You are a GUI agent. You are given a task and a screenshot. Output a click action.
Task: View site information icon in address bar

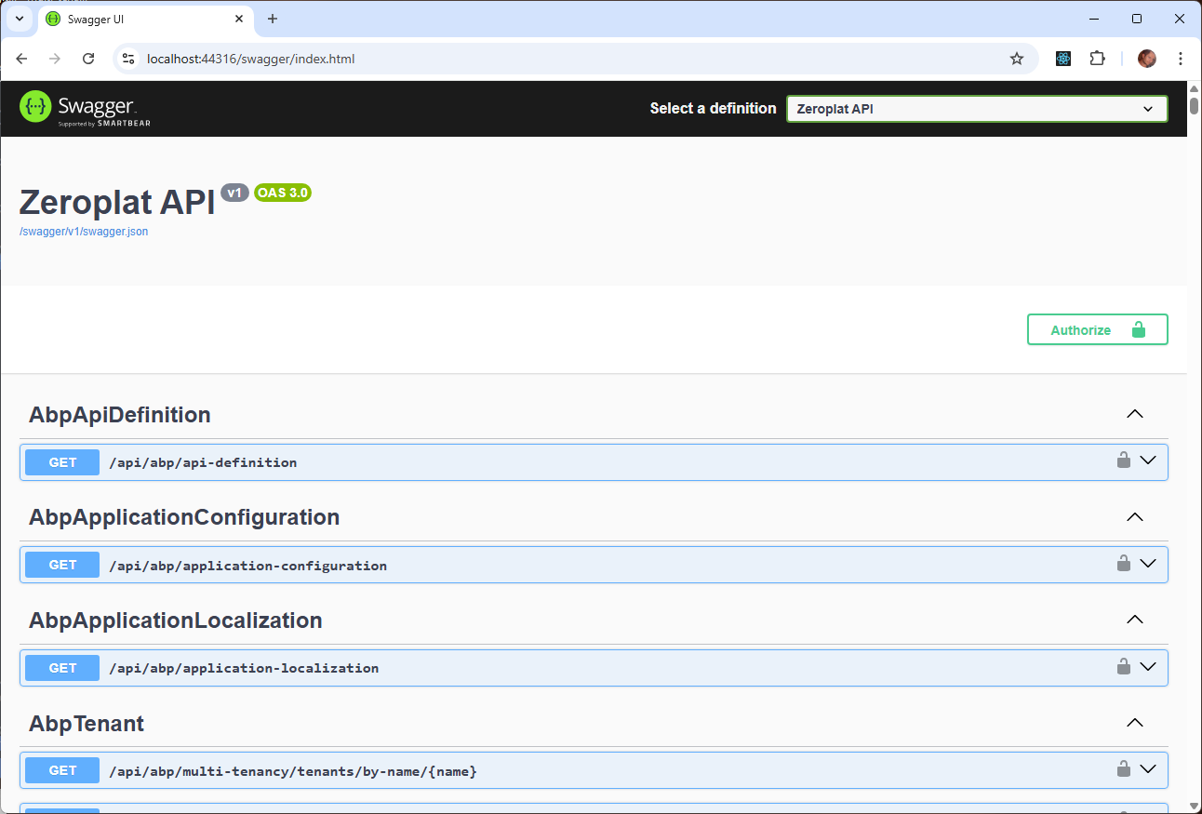point(129,59)
